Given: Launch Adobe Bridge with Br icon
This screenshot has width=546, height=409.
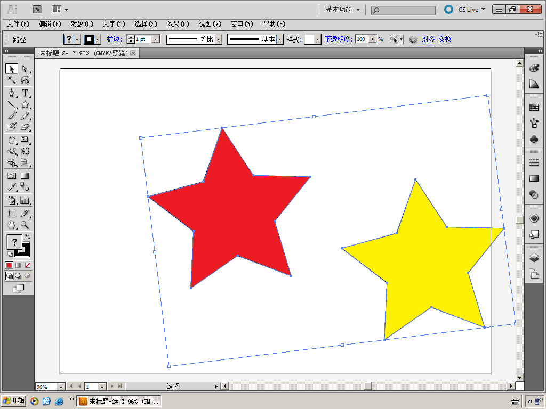Looking at the screenshot, I should tap(37, 10).
